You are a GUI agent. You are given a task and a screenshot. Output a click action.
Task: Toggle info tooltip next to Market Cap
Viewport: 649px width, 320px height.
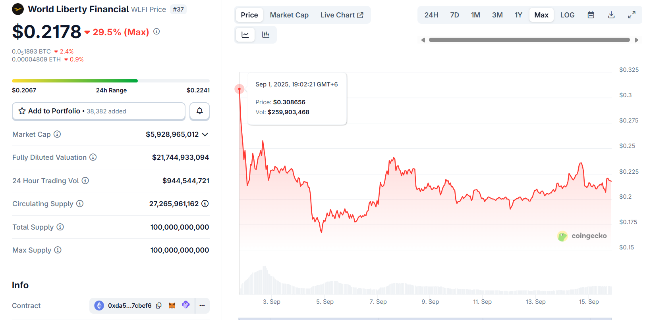[x=58, y=134]
